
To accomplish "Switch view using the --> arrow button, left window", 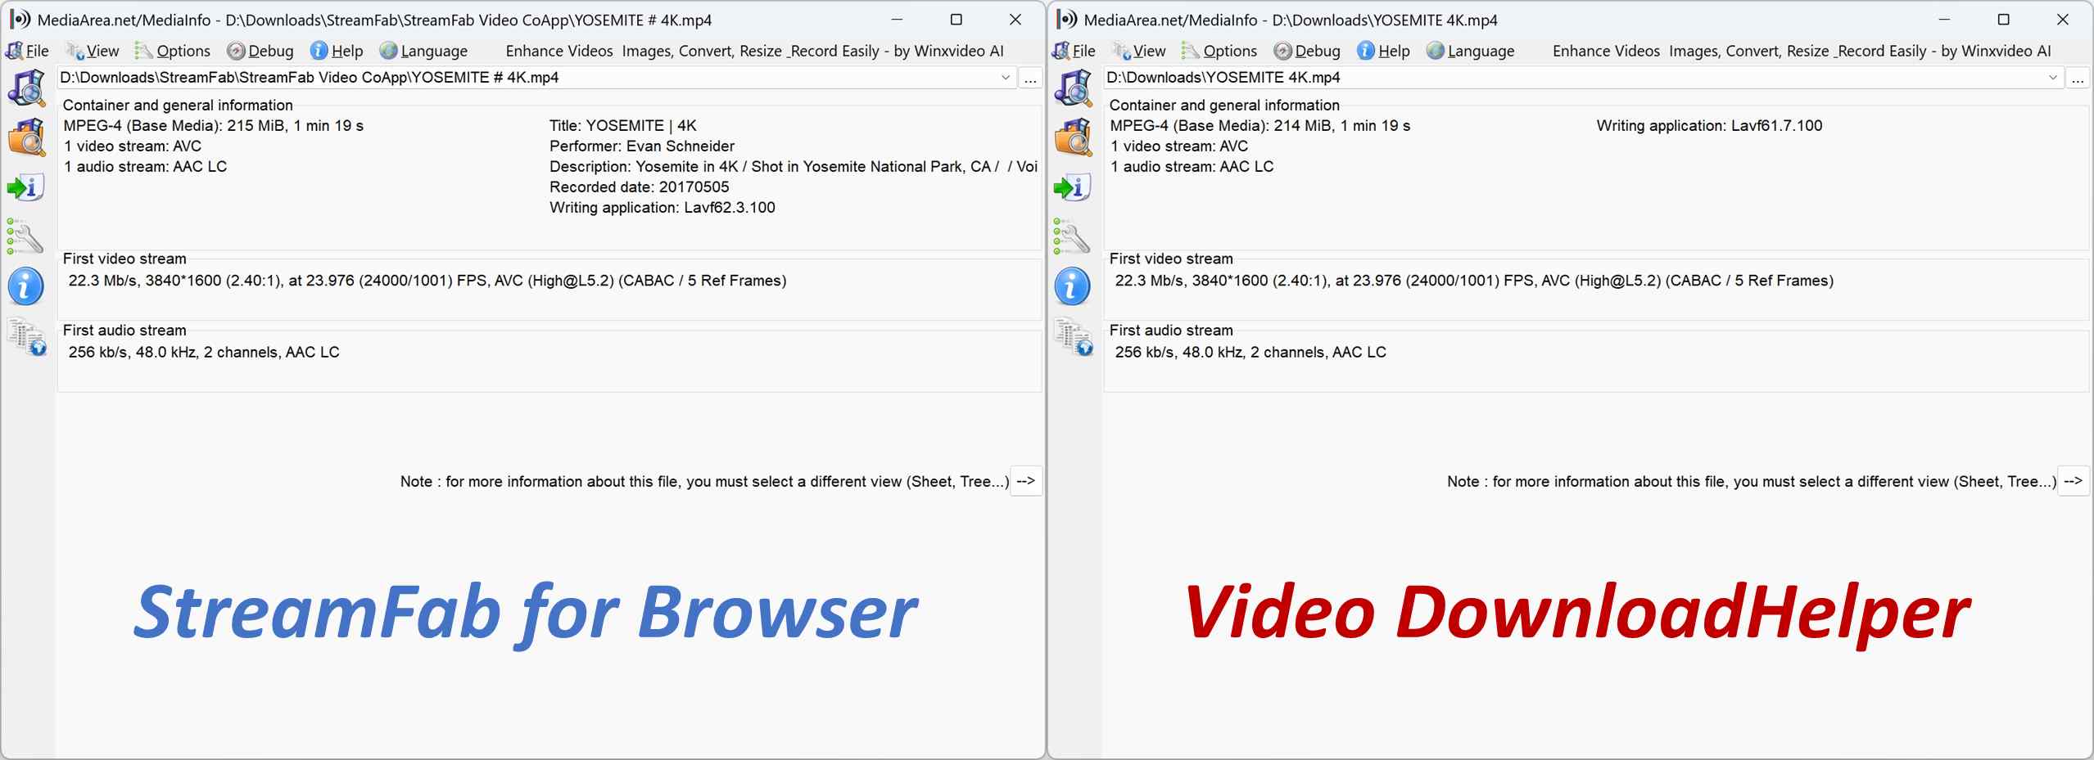I will pos(1026,481).
